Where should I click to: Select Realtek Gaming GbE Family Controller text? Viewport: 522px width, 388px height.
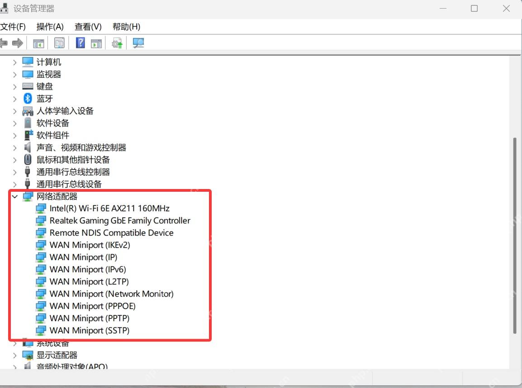click(x=120, y=221)
